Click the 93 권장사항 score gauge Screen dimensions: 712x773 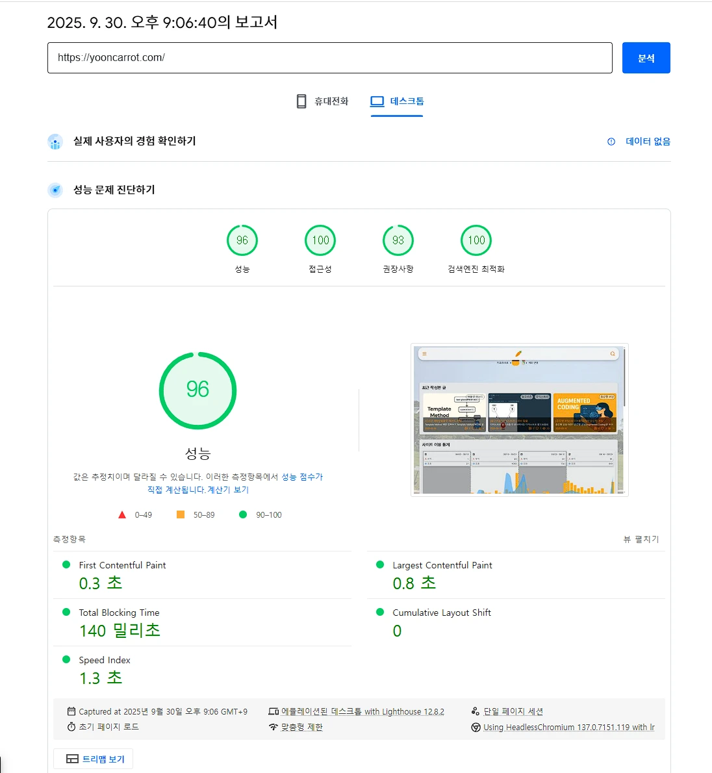coord(398,241)
